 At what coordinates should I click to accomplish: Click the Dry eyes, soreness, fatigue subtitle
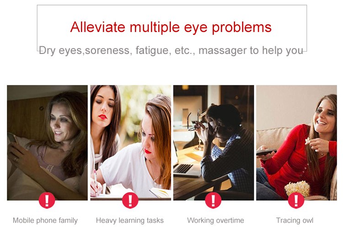coord(171,51)
